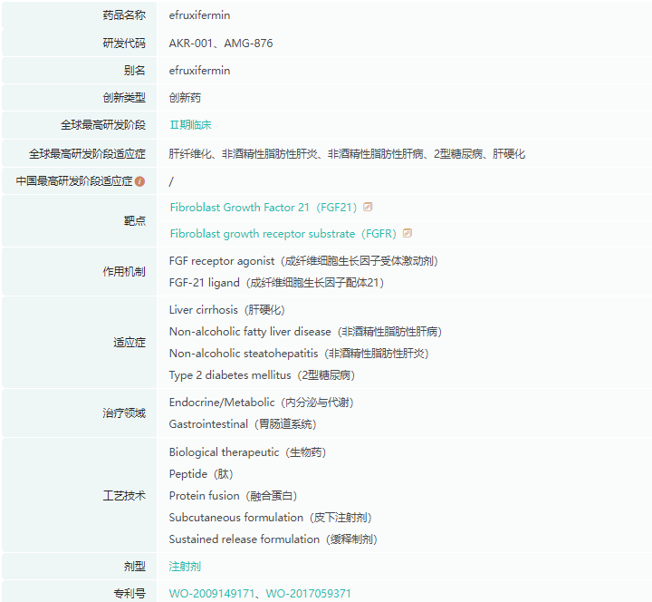Click the 靶点 row label
This screenshot has height=602, width=652.
click(135, 220)
